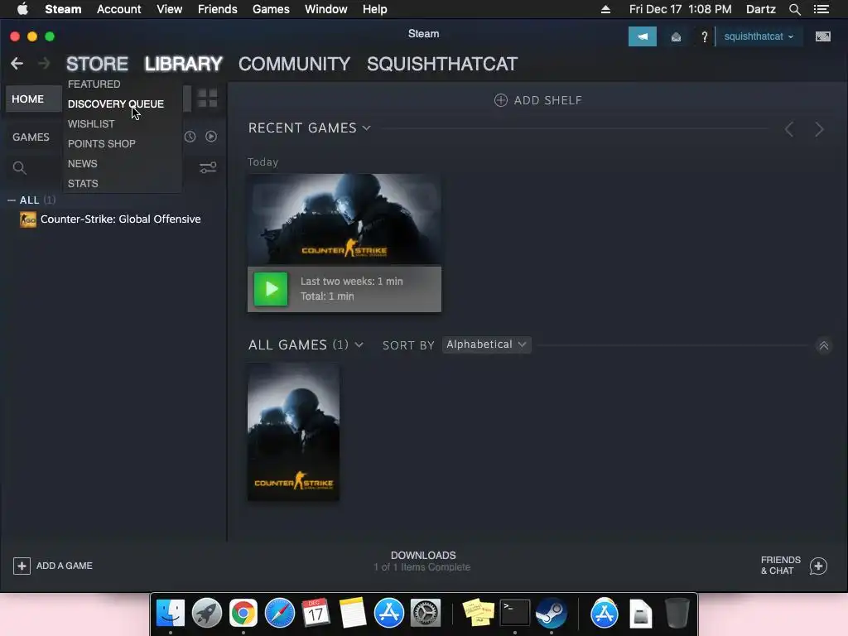Go to the COMMUNITY tab
This screenshot has height=636, width=848.
(x=294, y=64)
